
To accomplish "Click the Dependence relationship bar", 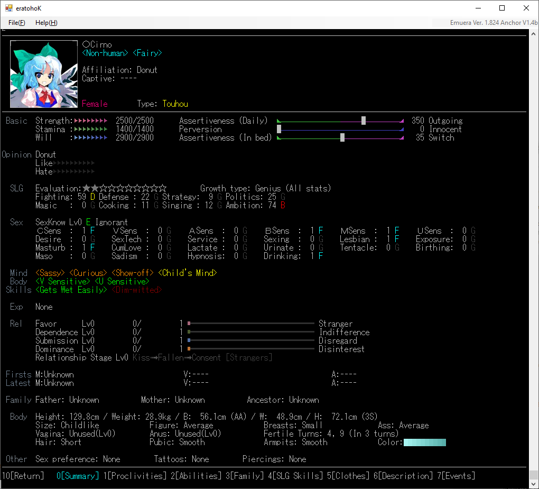I will (x=251, y=332).
